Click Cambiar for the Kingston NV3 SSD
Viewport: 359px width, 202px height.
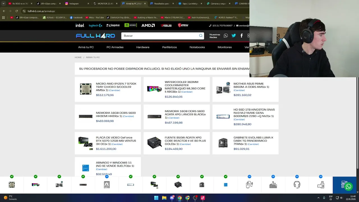point(239,120)
